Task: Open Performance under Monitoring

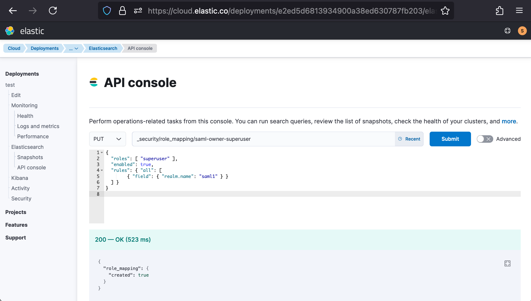Action: click(33, 136)
